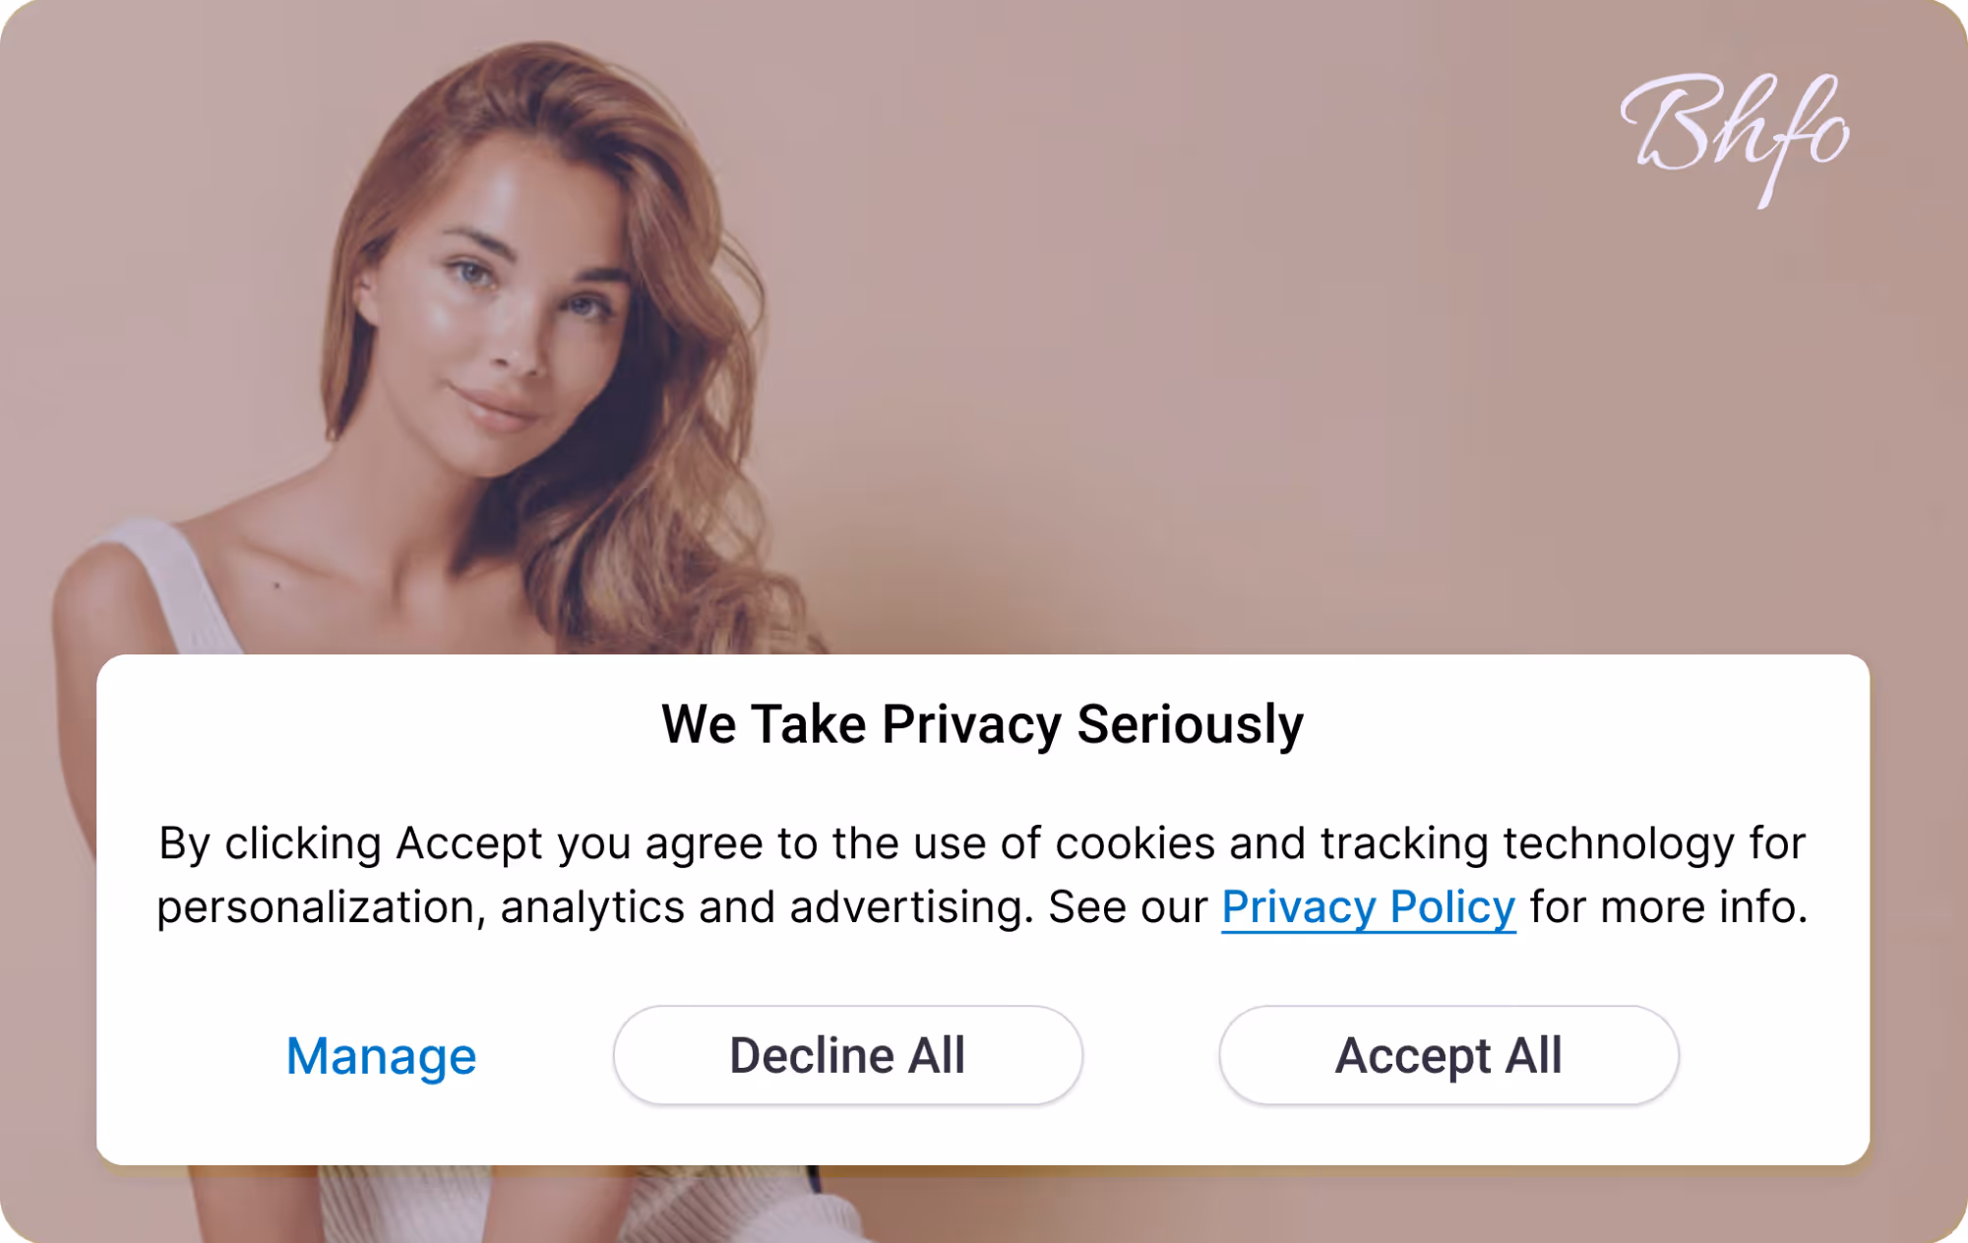Open cookie management settings via Manage
The height and width of the screenshot is (1243, 1968).
[x=380, y=1056]
